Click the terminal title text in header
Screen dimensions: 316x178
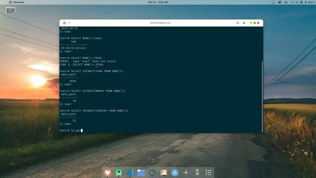pyautogui.click(x=161, y=23)
